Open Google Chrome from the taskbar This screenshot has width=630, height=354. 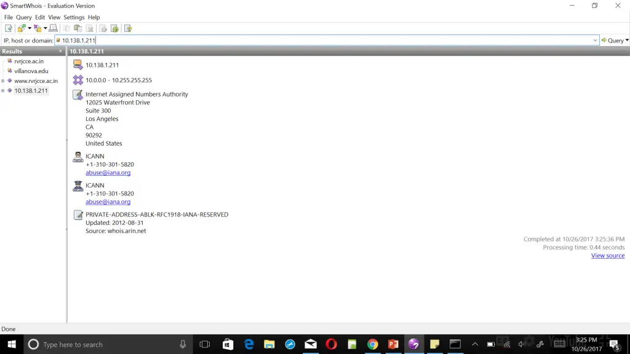(372, 344)
